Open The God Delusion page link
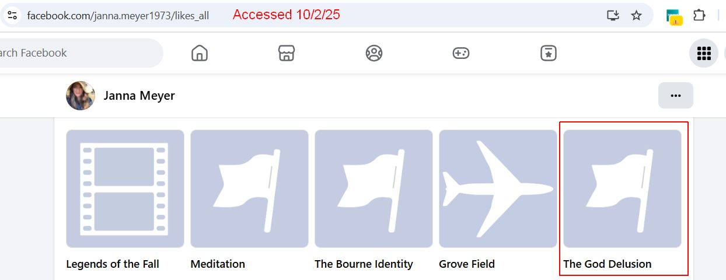The width and height of the screenshot is (726, 280). click(607, 264)
